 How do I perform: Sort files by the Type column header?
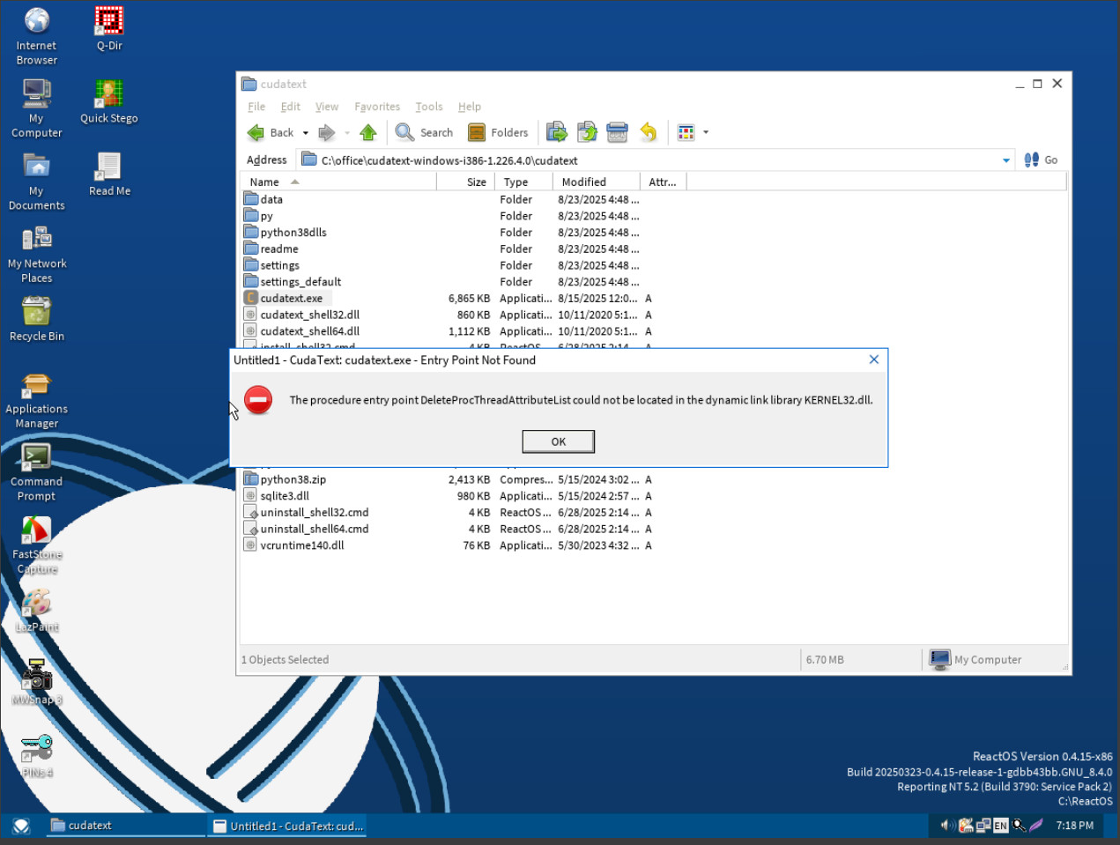point(523,182)
